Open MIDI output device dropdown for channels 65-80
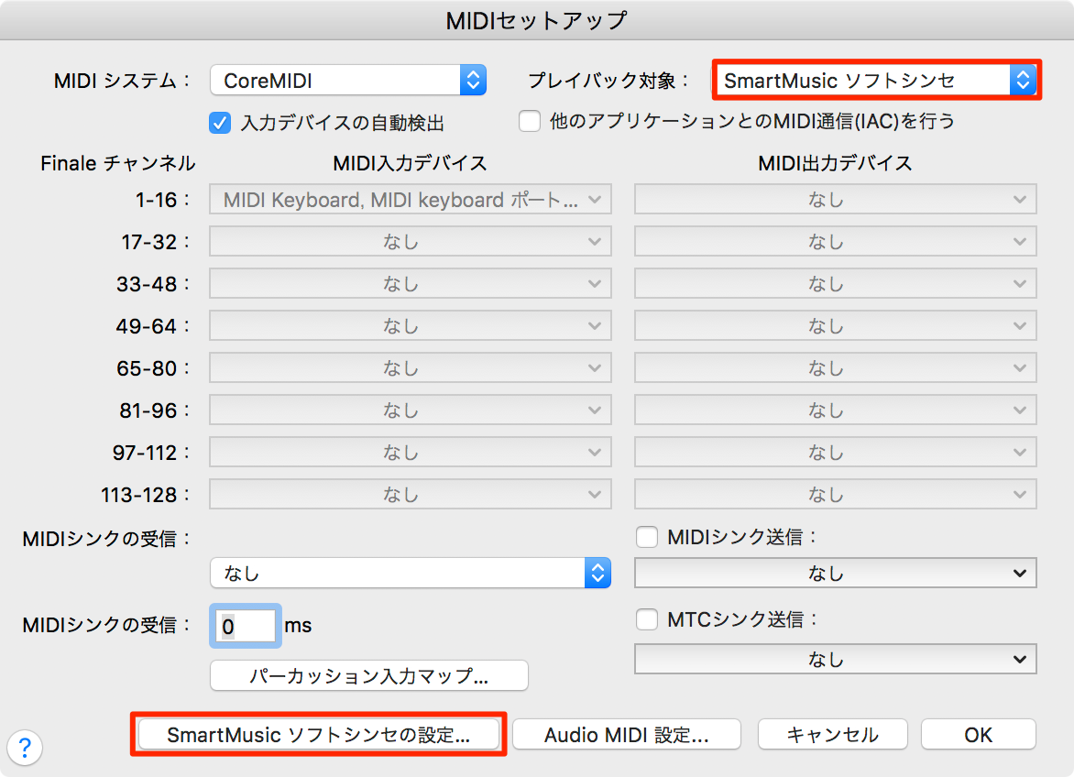1074x777 pixels. click(835, 368)
